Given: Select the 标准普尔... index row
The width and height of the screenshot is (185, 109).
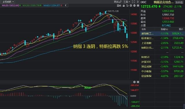Looking at the screenshot, I should [162, 38].
